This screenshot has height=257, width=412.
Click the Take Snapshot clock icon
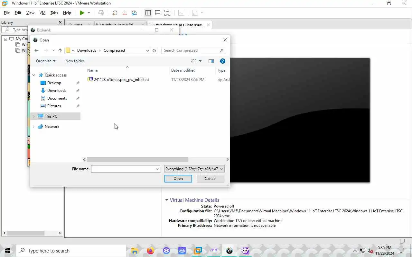pos(115,13)
